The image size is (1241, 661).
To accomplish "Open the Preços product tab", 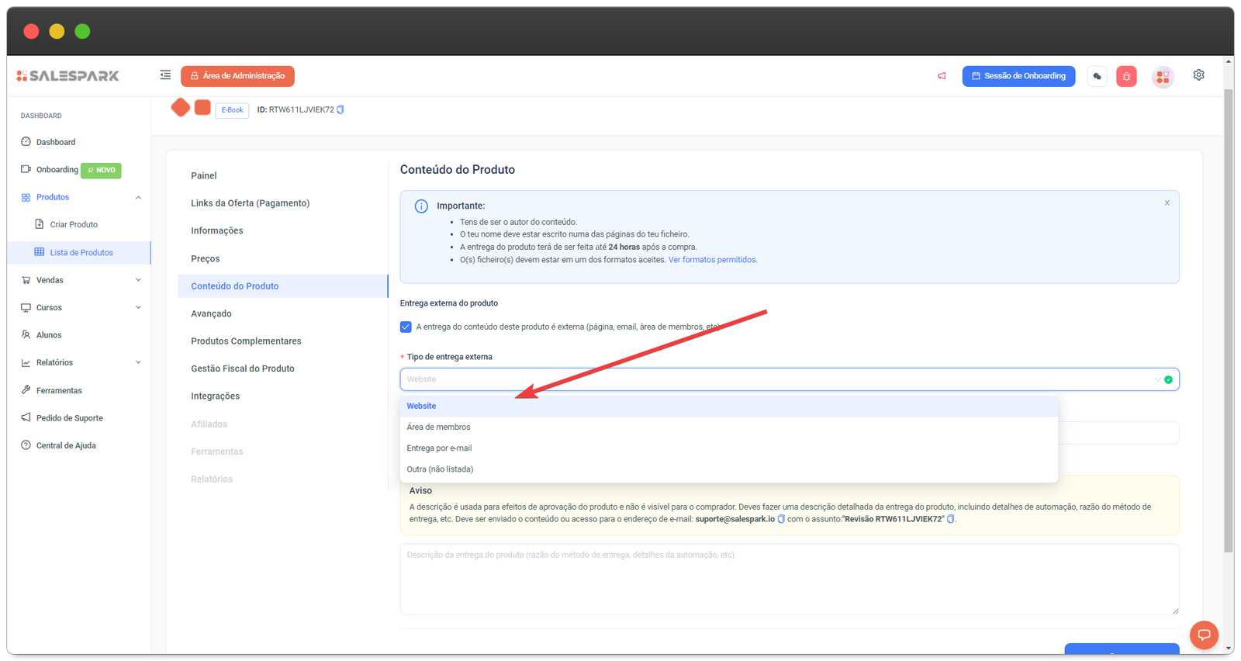I will tap(206, 259).
